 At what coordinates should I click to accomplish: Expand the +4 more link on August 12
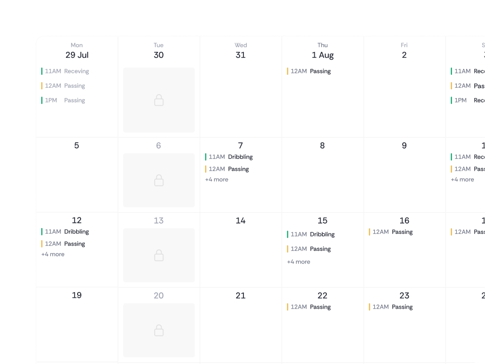[x=53, y=254]
